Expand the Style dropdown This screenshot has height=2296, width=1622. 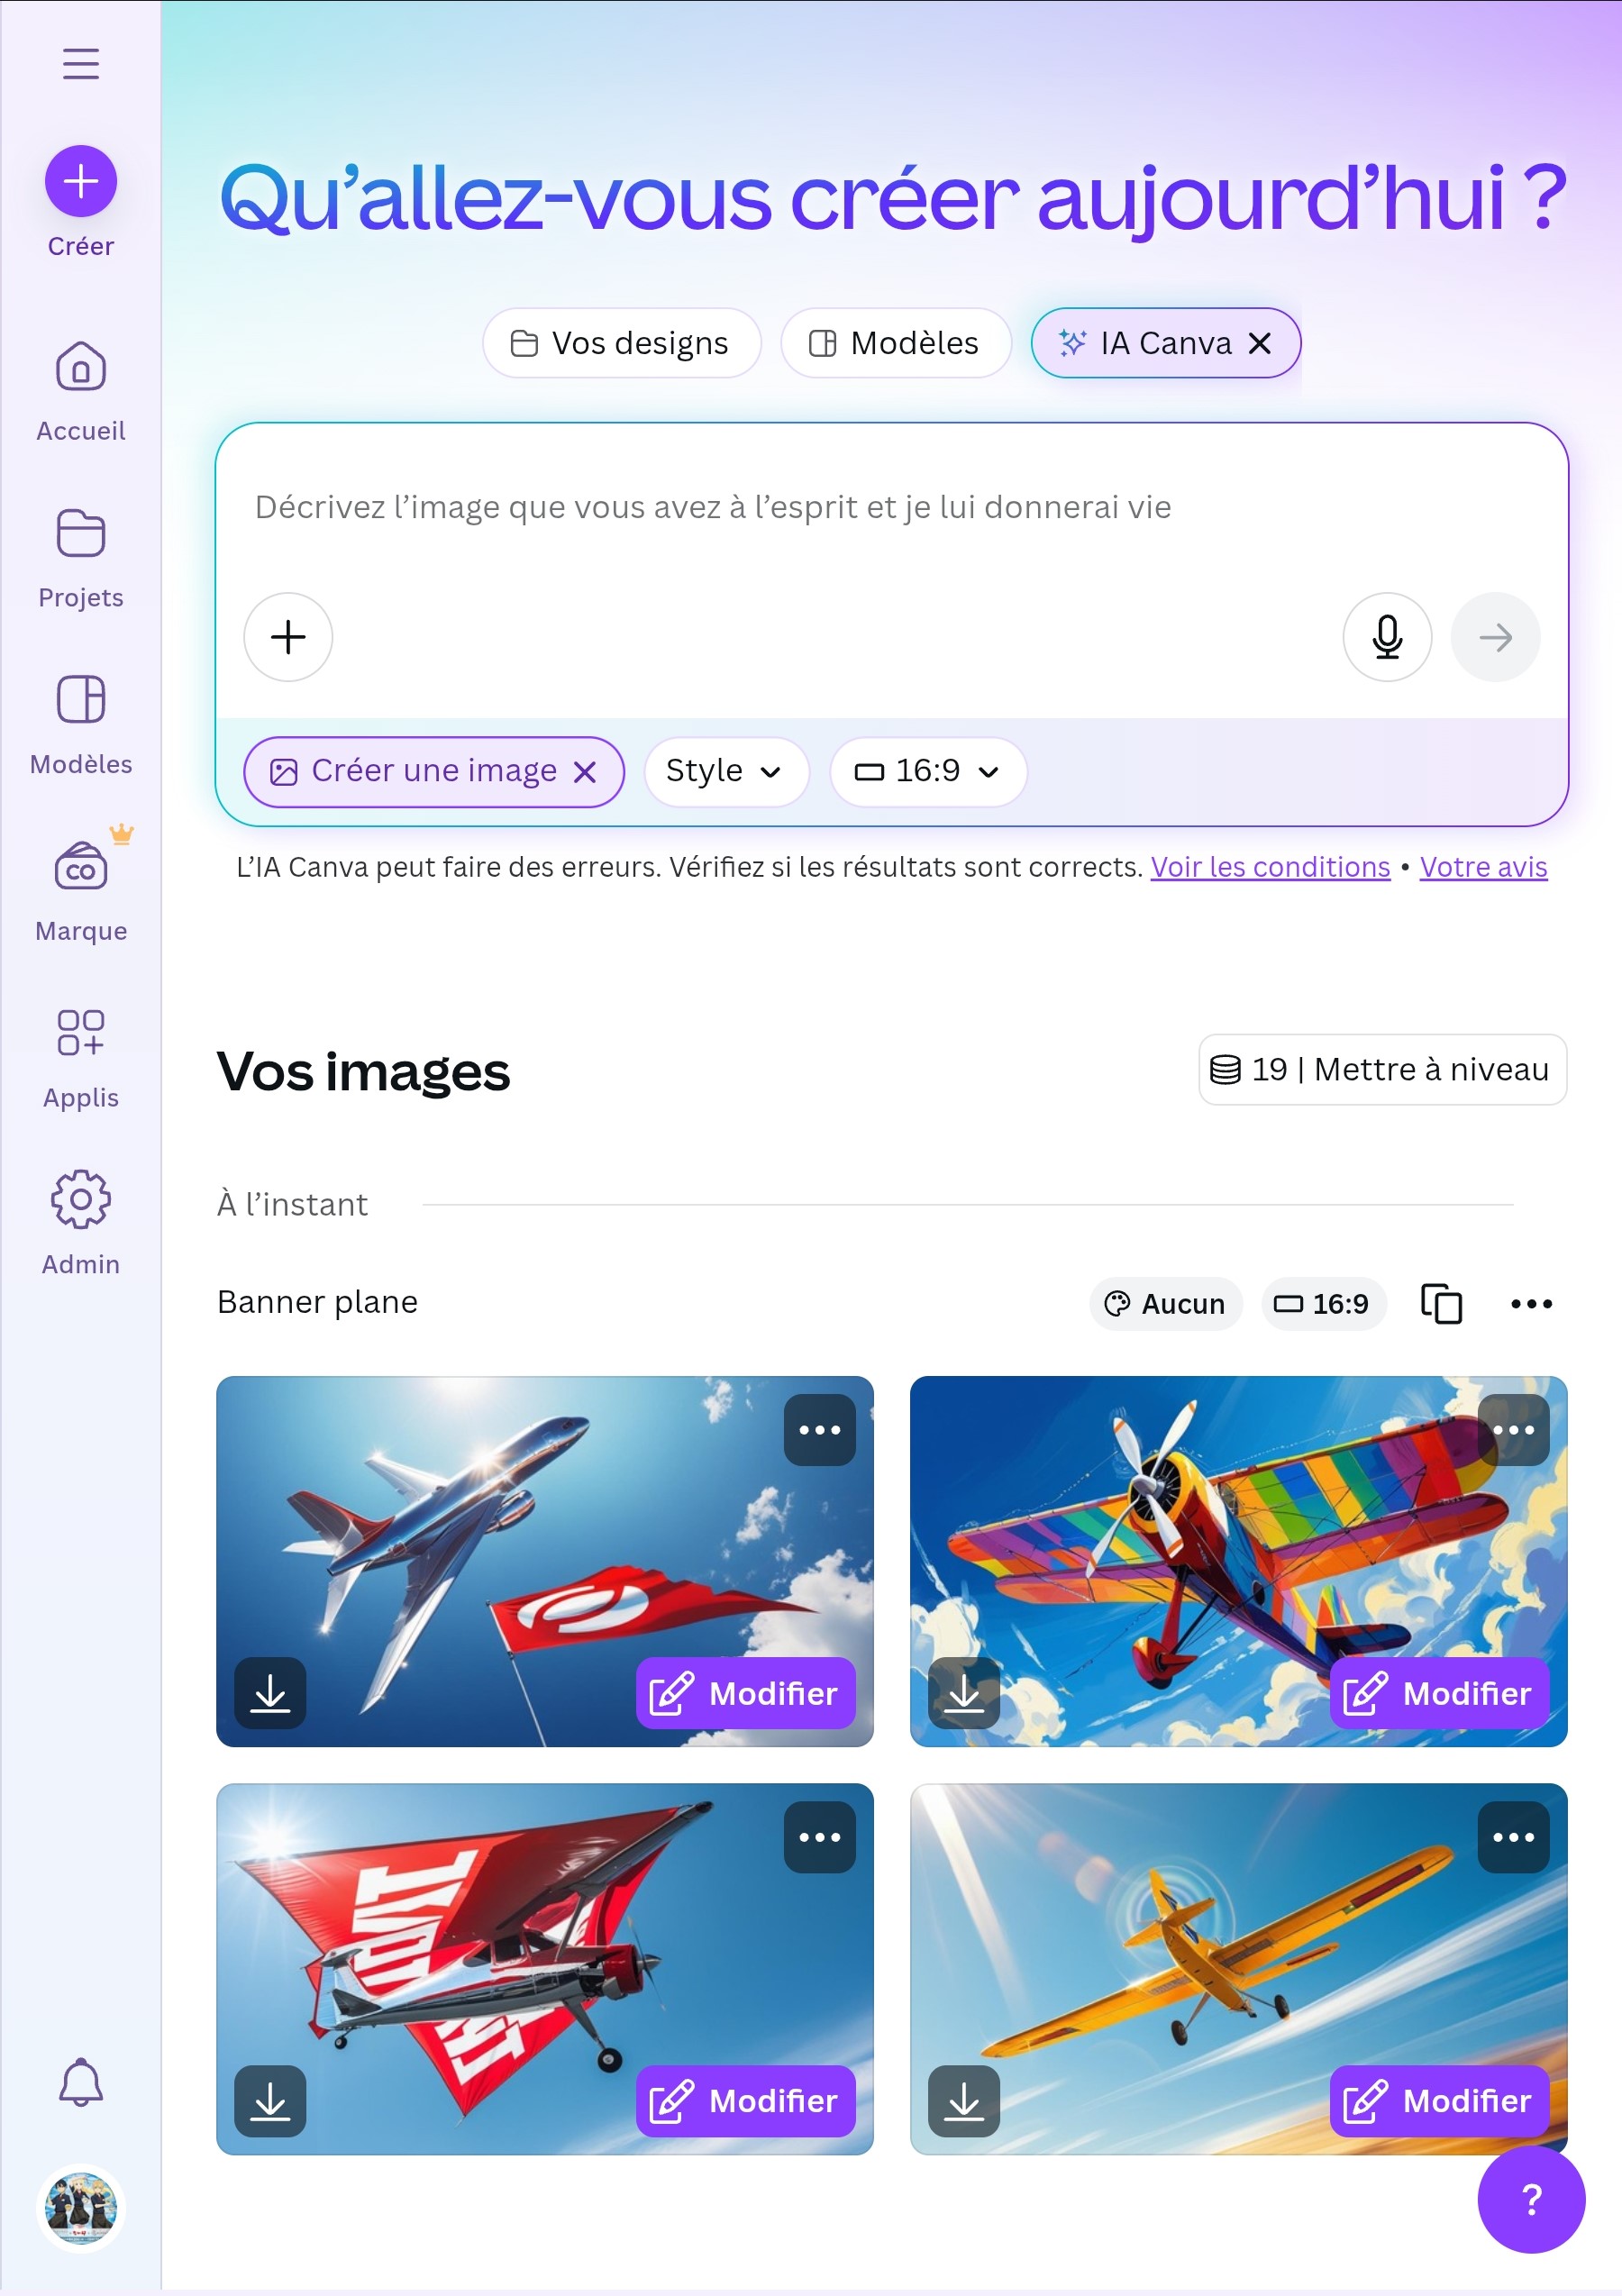pyautogui.click(x=725, y=771)
